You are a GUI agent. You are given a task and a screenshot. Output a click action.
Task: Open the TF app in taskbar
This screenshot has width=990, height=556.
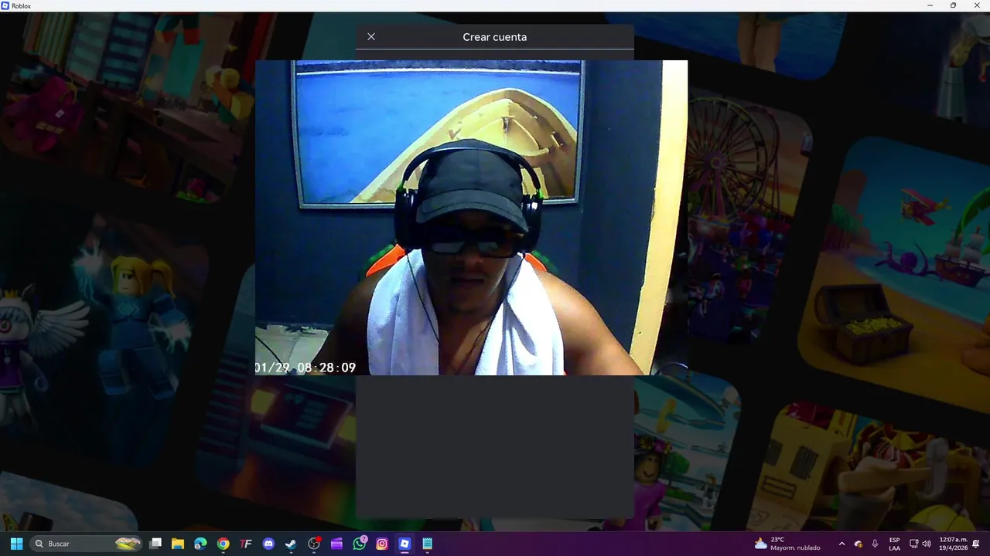coord(246,544)
